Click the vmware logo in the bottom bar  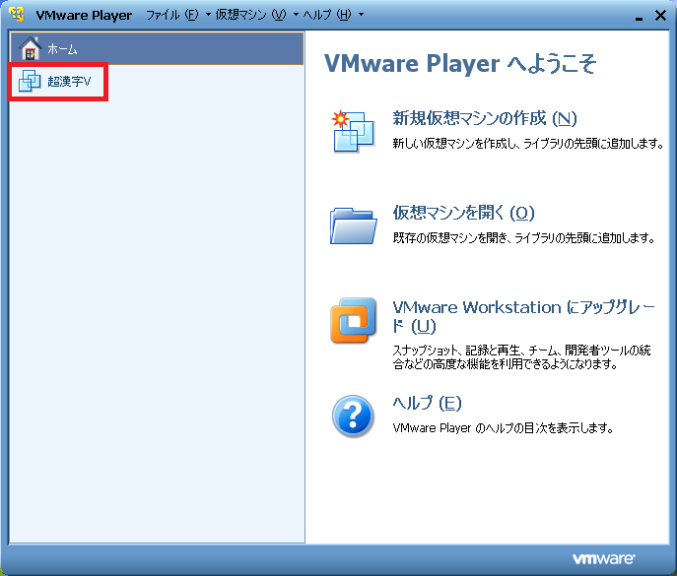tap(603, 558)
